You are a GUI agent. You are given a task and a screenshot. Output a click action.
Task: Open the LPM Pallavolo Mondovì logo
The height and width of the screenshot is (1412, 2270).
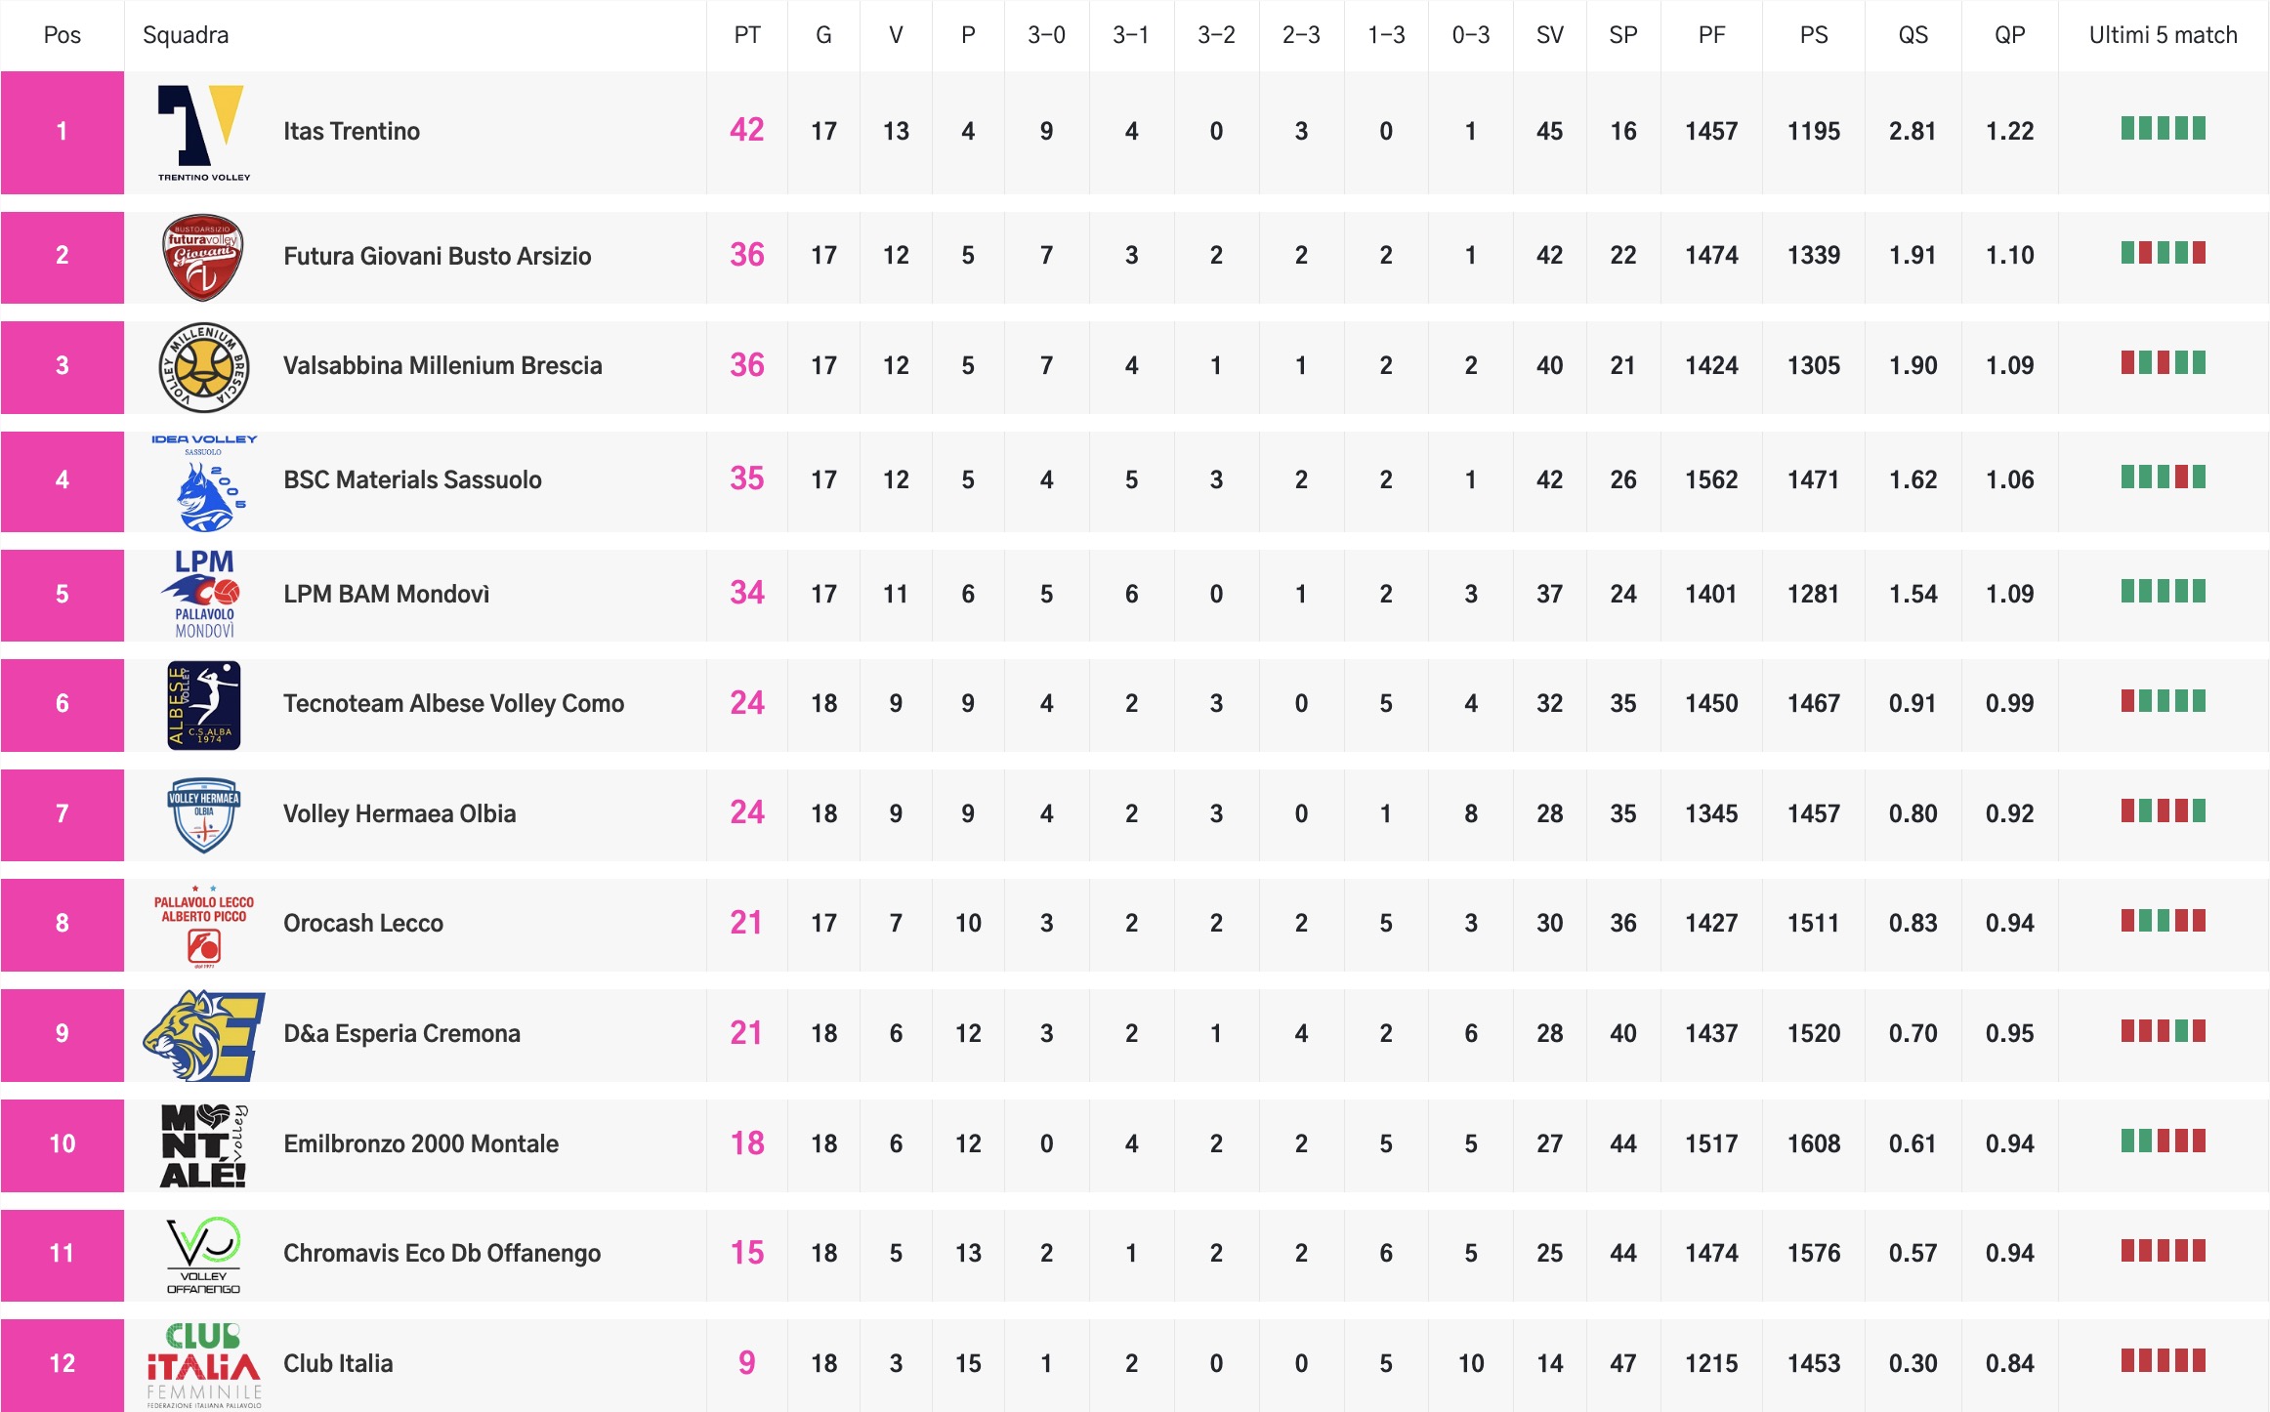pos(203,594)
